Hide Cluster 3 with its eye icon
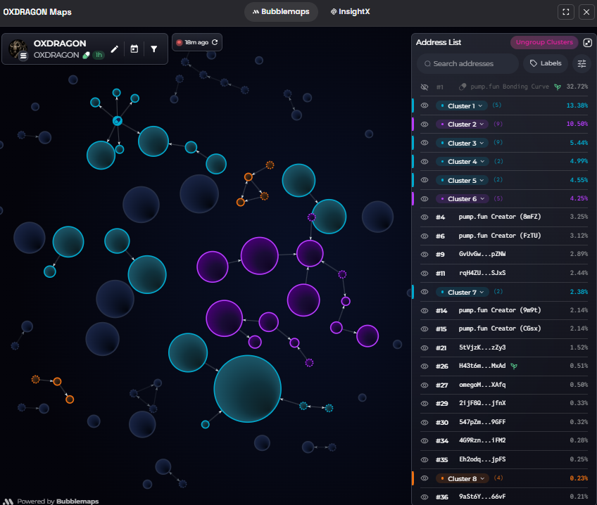The width and height of the screenshot is (597, 505). point(425,143)
